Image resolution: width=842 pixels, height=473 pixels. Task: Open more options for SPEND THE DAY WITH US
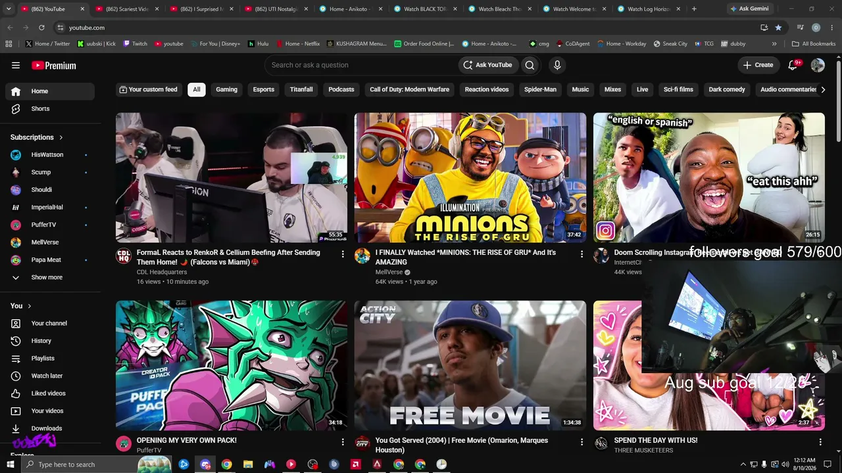pyautogui.click(x=820, y=441)
